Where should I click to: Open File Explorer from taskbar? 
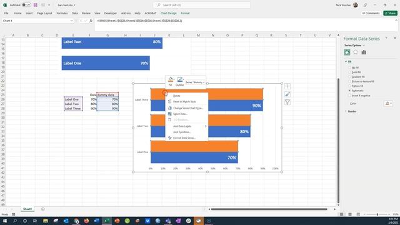point(46,221)
